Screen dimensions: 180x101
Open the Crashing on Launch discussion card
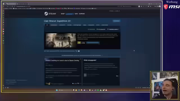point(63,72)
